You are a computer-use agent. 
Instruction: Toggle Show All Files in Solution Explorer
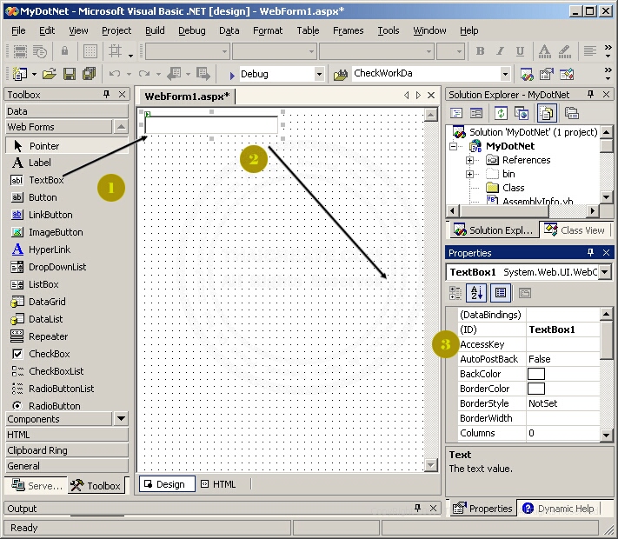pos(547,114)
